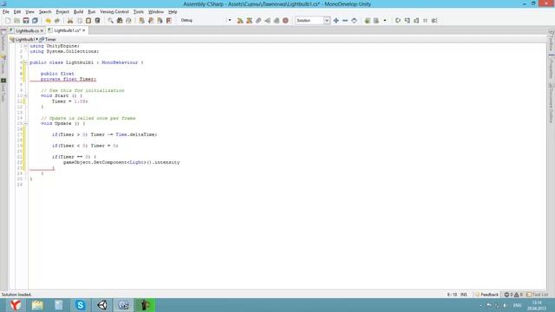555x312 pixels.
Task: Click the first orange Build icon
Action: click(x=240, y=21)
